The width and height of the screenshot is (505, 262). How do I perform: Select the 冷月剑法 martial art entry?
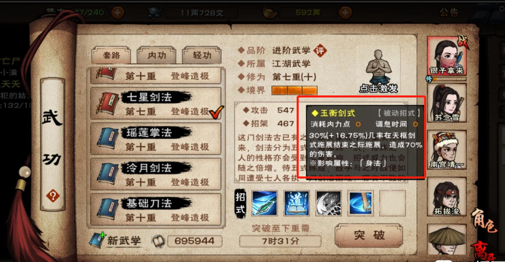coord(156,174)
